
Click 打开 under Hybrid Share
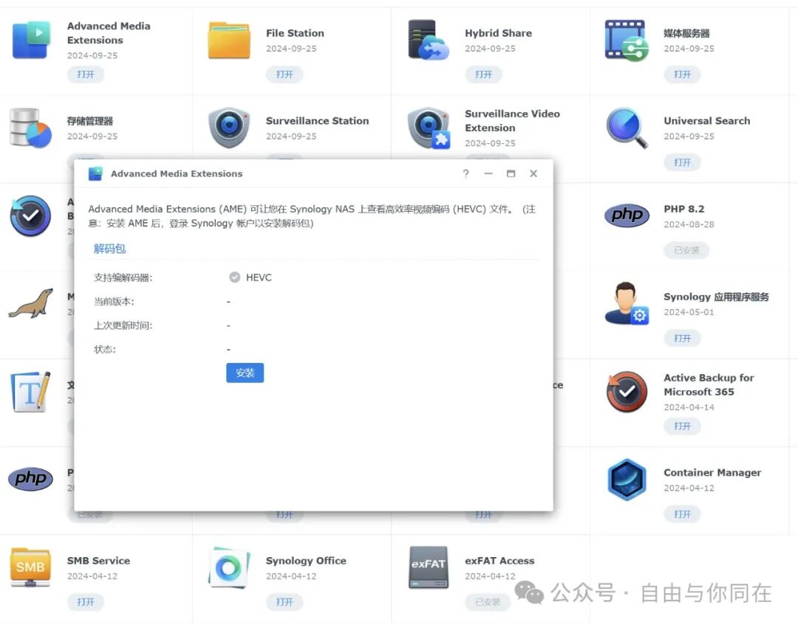[x=483, y=75]
